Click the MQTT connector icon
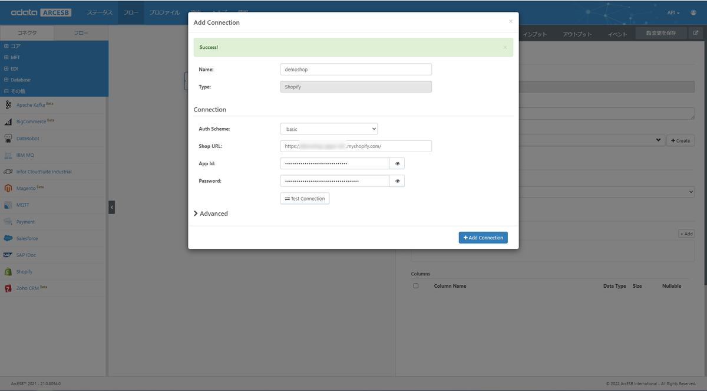The image size is (707, 391). [8, 205]
